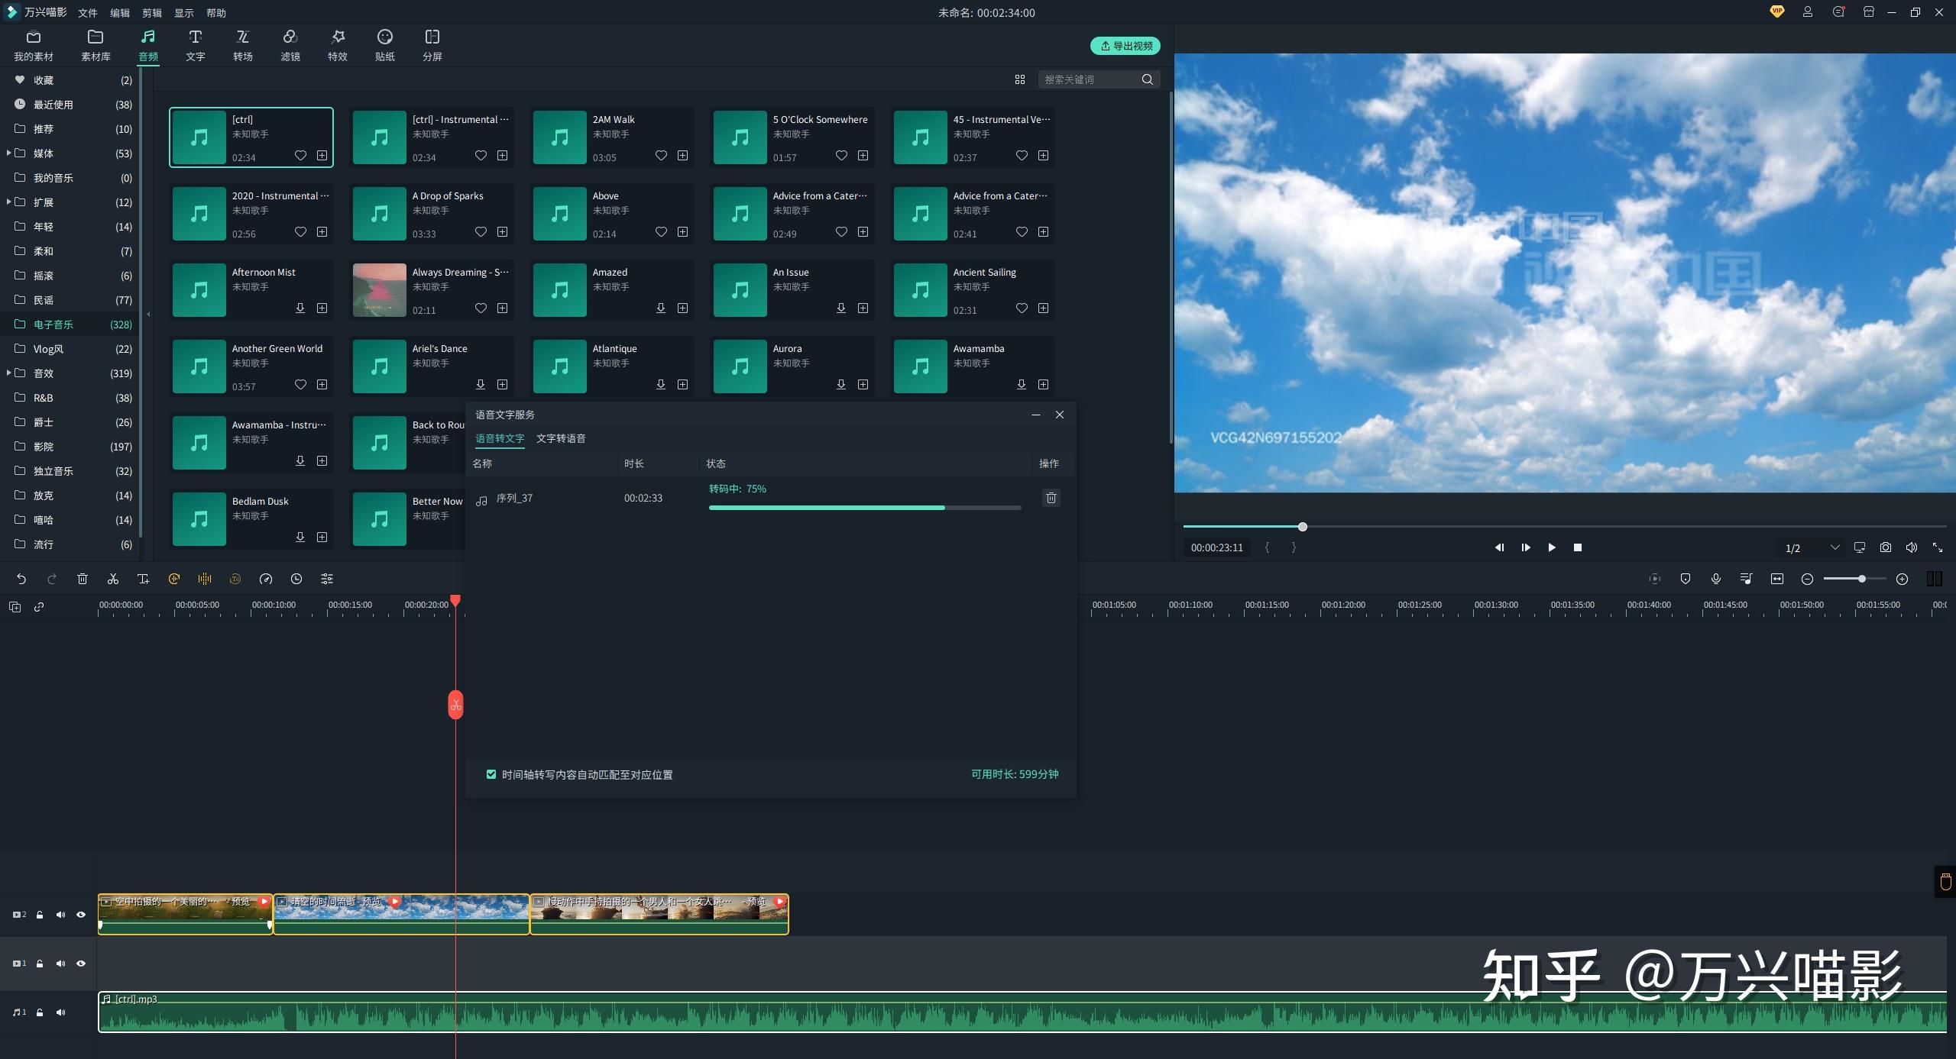Favorite the 2AM Walk track heart
The image size is (1956, 1059).
coord(661,155)
